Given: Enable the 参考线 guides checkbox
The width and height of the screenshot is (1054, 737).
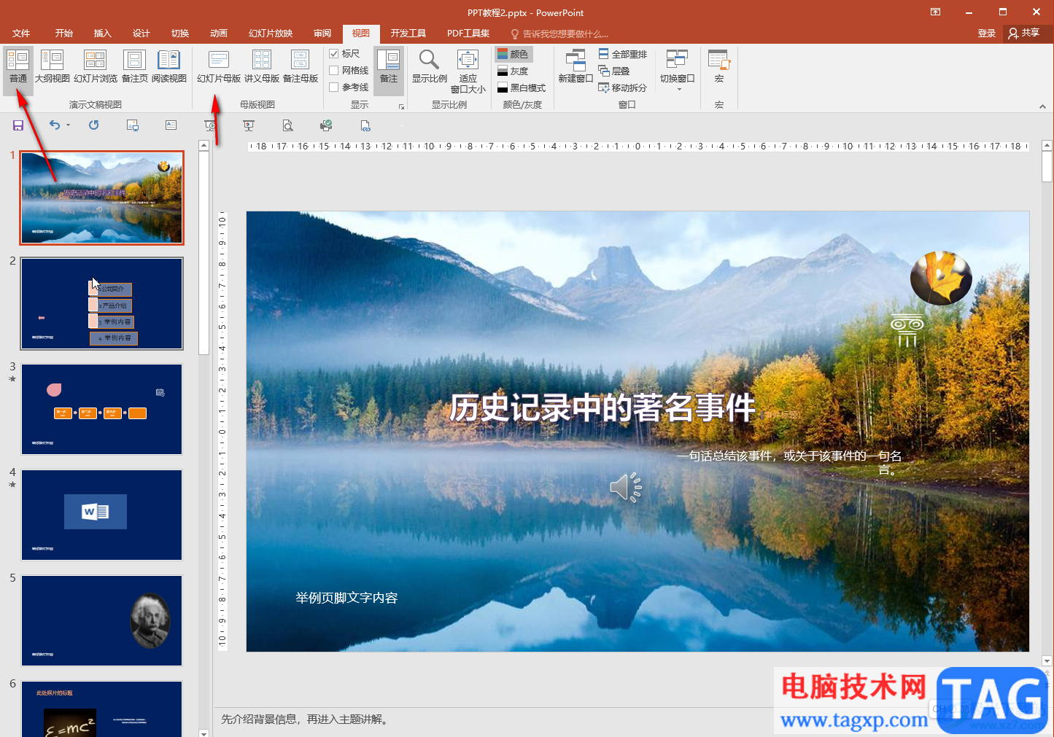Looking at the screenshot, I should (334, 87).
